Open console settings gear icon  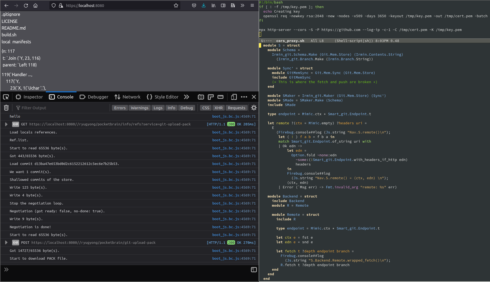pos(254,108)
